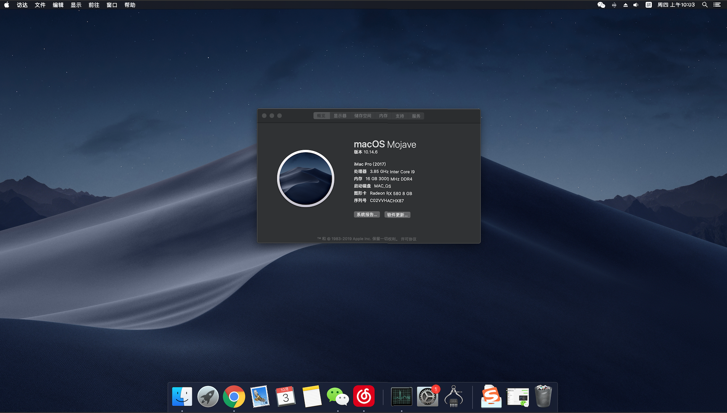
Task: Open Activity Monitor from the Dock
Action: (401, 396)
